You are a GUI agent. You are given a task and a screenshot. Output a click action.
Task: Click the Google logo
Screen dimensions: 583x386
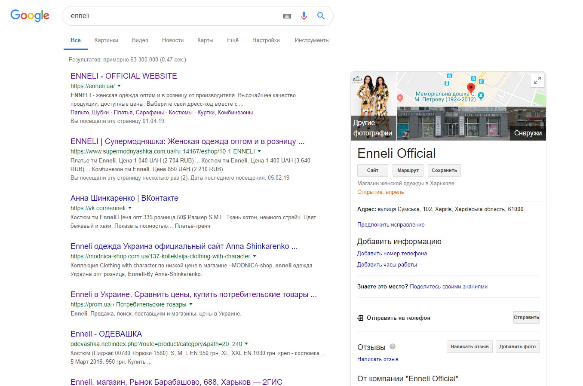[x=30, y=16]
